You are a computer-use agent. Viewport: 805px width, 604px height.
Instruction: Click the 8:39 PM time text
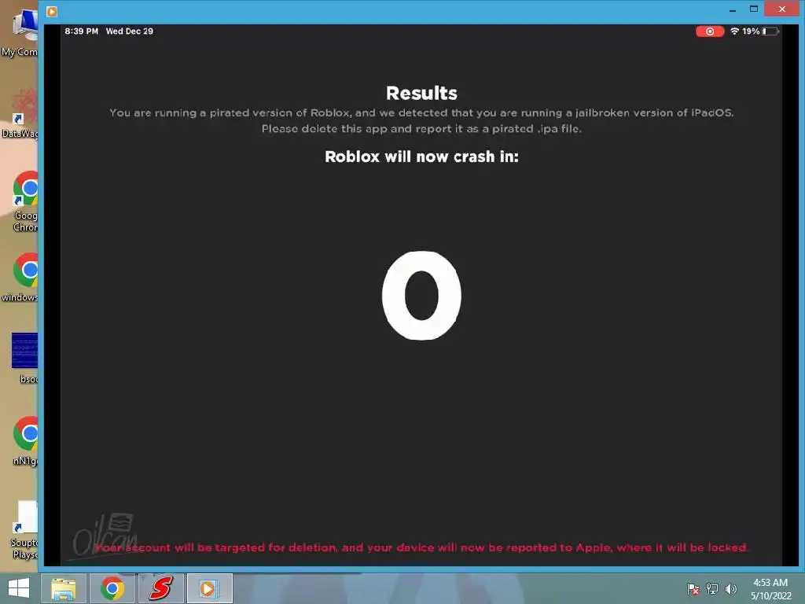[x=81, y=31]
